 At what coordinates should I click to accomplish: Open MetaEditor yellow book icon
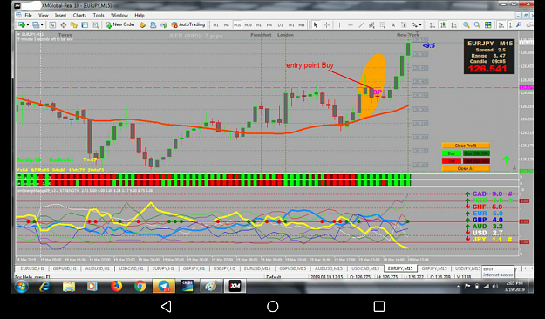point(142,24)
